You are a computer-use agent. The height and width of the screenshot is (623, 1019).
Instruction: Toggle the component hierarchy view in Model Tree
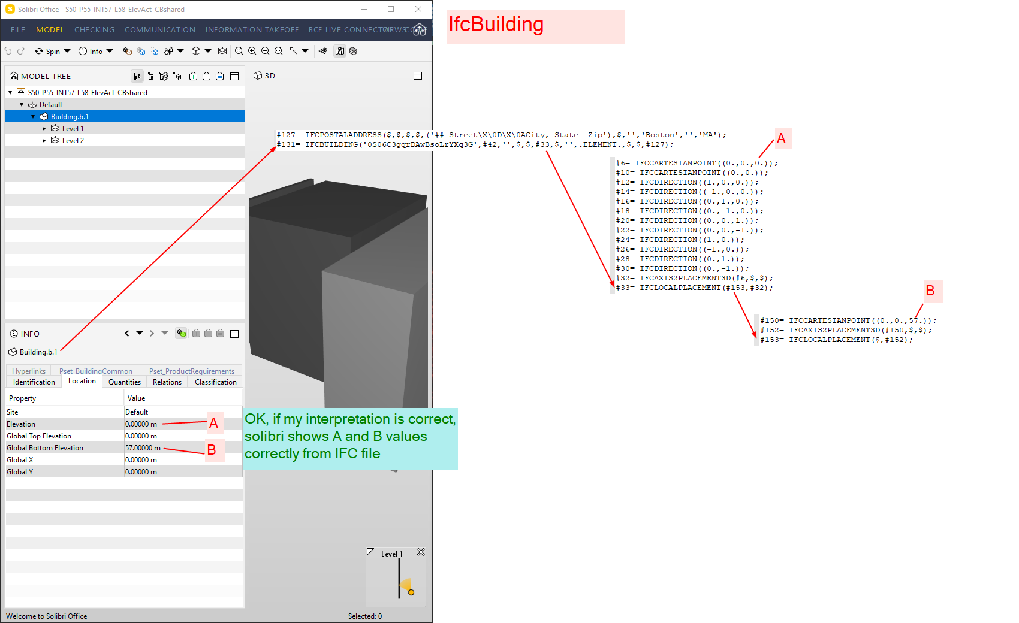(x=150, y=76)
